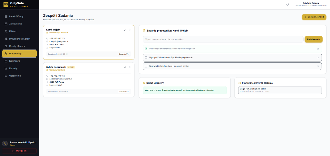
Task: Click the 4800 PLN / msc salary
Action: (x=57, y=82)
